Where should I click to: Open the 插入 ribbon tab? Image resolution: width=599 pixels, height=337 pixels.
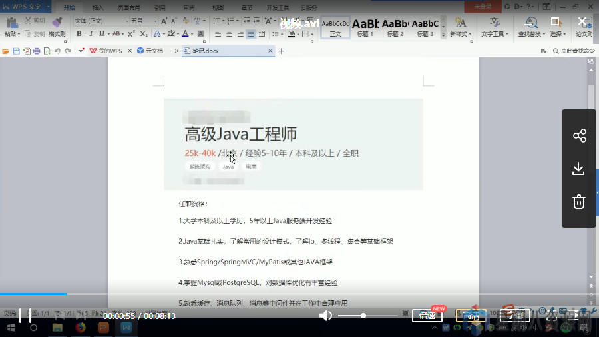(x=98, y=7)
